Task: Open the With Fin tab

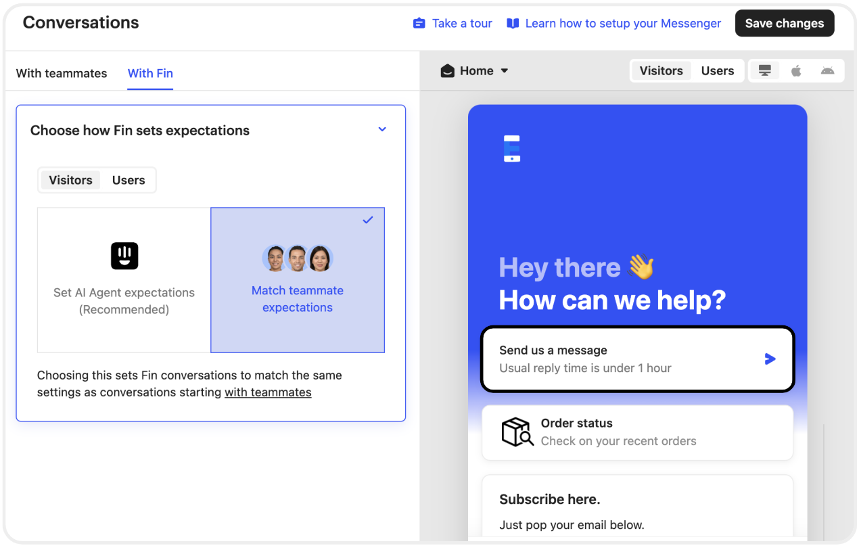Action: (x=150, y=73)
